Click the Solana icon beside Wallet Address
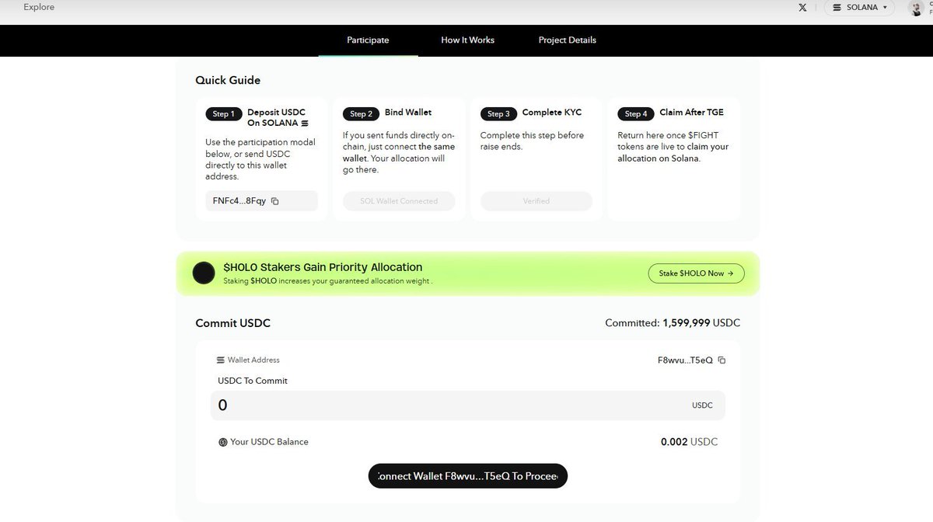Image resolution: width=933 pixels, height=522 pixels. point(221,360)
